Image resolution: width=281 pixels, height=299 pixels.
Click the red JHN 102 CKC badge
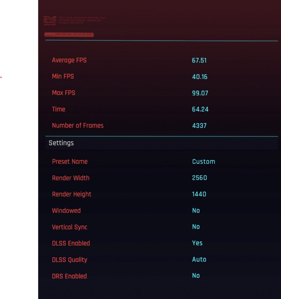pyautogui.click(x=69, y=35)
